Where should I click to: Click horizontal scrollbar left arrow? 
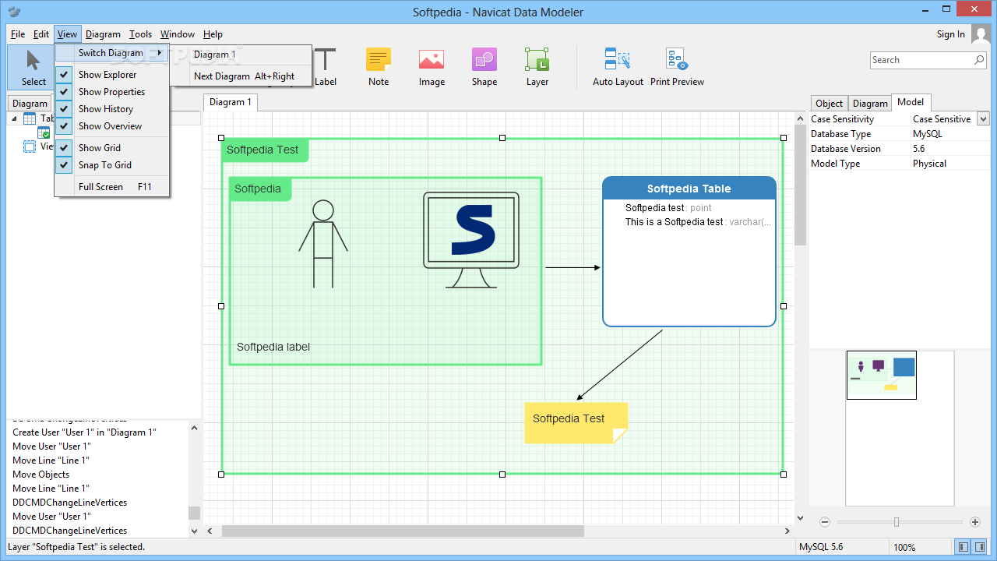209,531
